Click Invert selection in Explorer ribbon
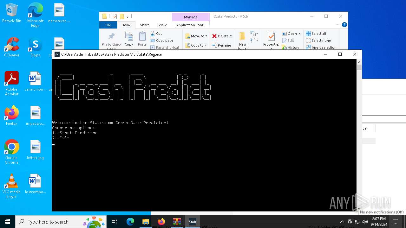 [x=321, y=47]
